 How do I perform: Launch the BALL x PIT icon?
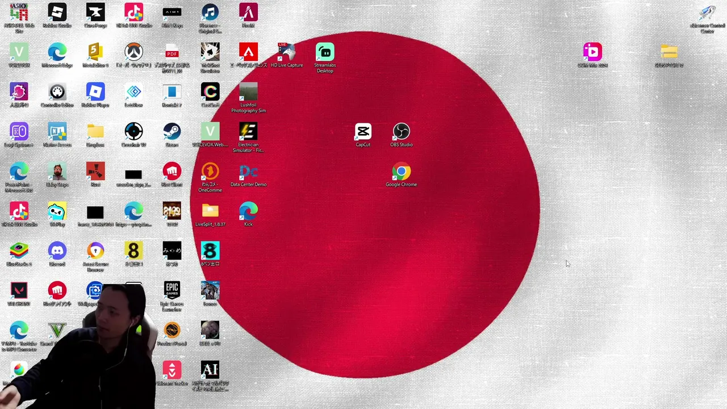pos(210,331)
